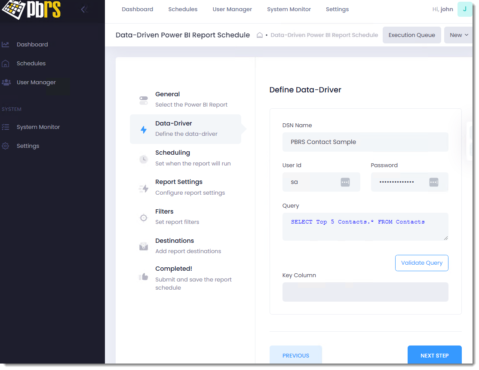Open the user avatar J
Image resolution: width=479 pixels, height=370 pixels.
point(465,9)
